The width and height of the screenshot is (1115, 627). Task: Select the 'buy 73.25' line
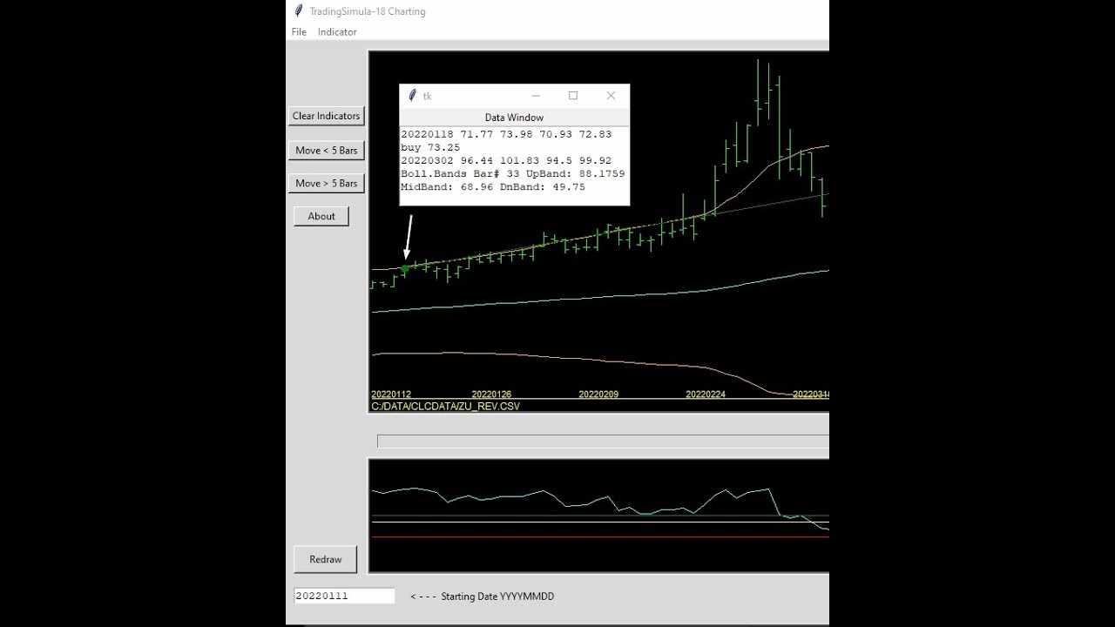[x=430, y=148]
